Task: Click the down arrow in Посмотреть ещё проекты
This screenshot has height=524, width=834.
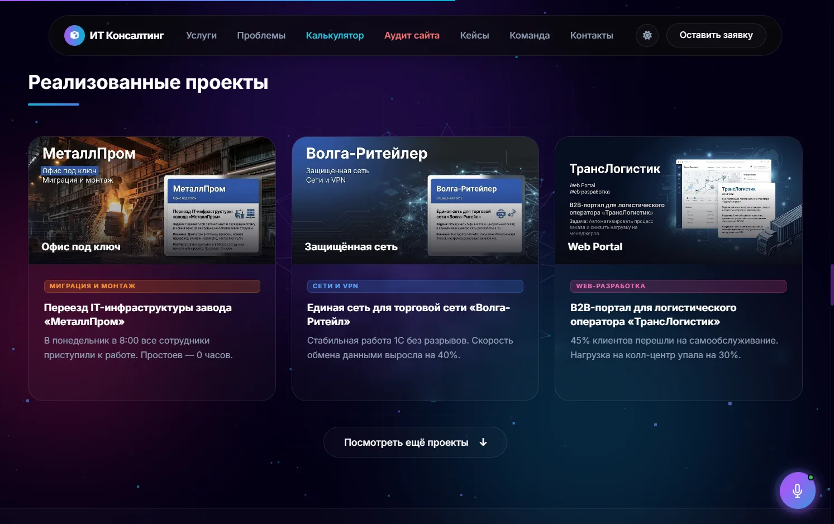Action: click(483, 442)
